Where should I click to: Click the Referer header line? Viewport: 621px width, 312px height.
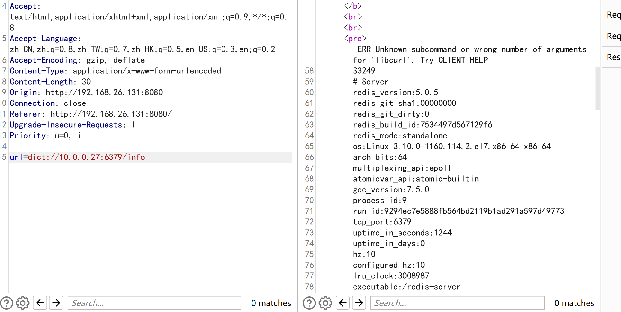(x=91, y=114)
